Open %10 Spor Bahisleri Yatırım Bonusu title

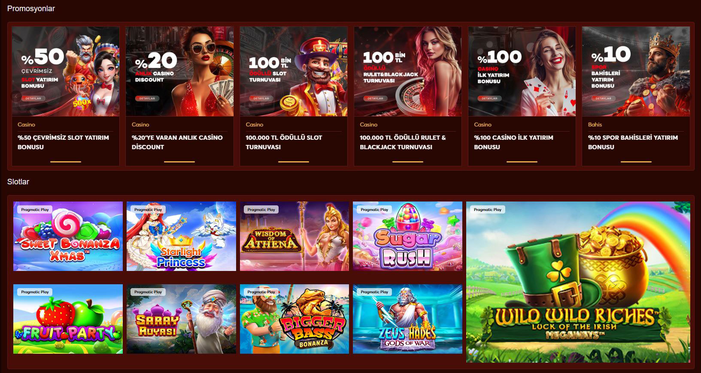[x=633, y=142]
